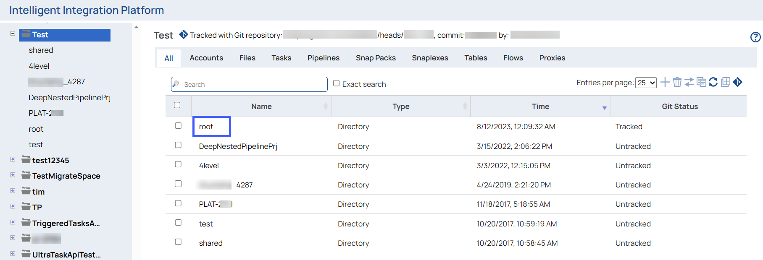Click the move arrows icon

(689, 82)
